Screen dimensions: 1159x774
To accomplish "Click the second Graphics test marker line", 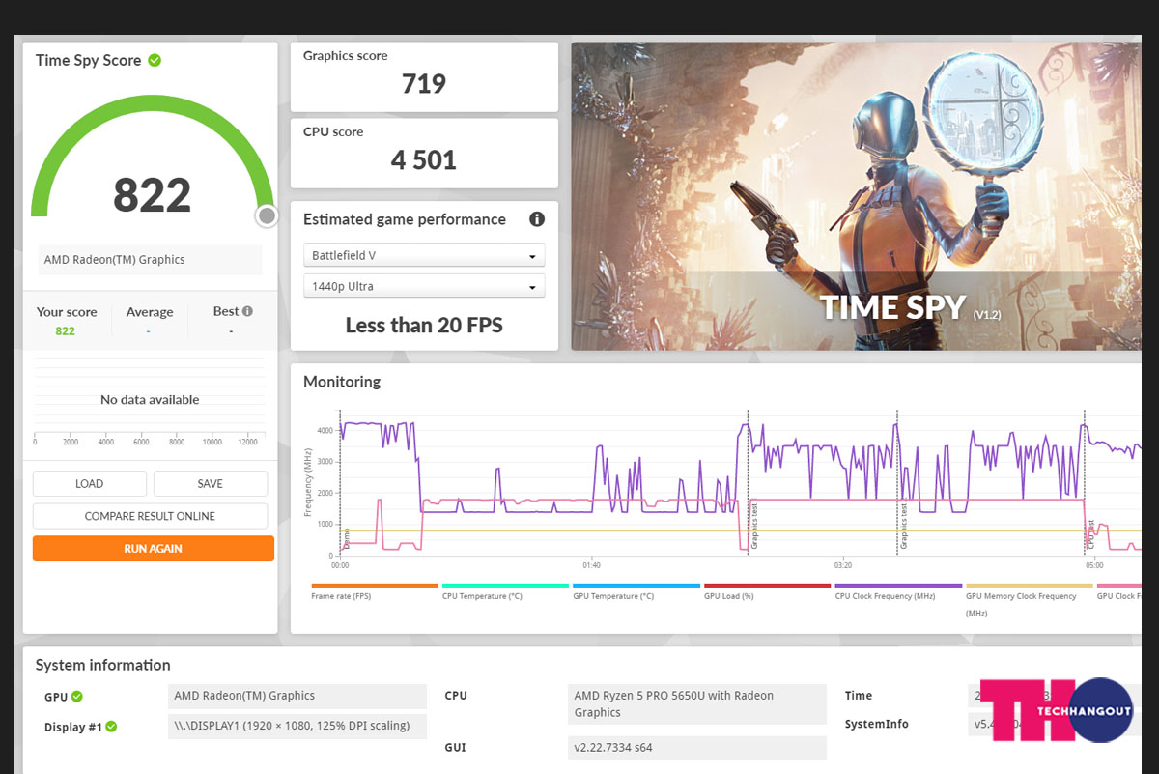I will (897, 483).
